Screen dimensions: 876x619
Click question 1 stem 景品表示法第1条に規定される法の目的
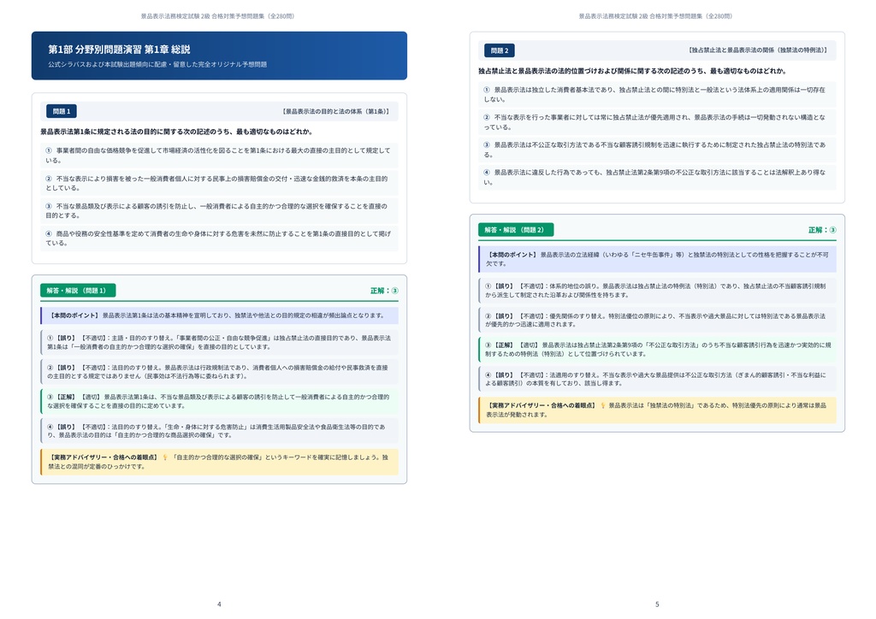click(x=176, y=132)
